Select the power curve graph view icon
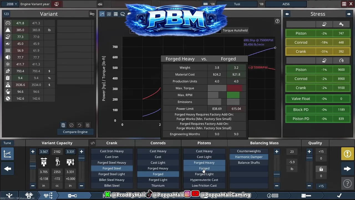355x200 pixels. (x=102, y=14)
